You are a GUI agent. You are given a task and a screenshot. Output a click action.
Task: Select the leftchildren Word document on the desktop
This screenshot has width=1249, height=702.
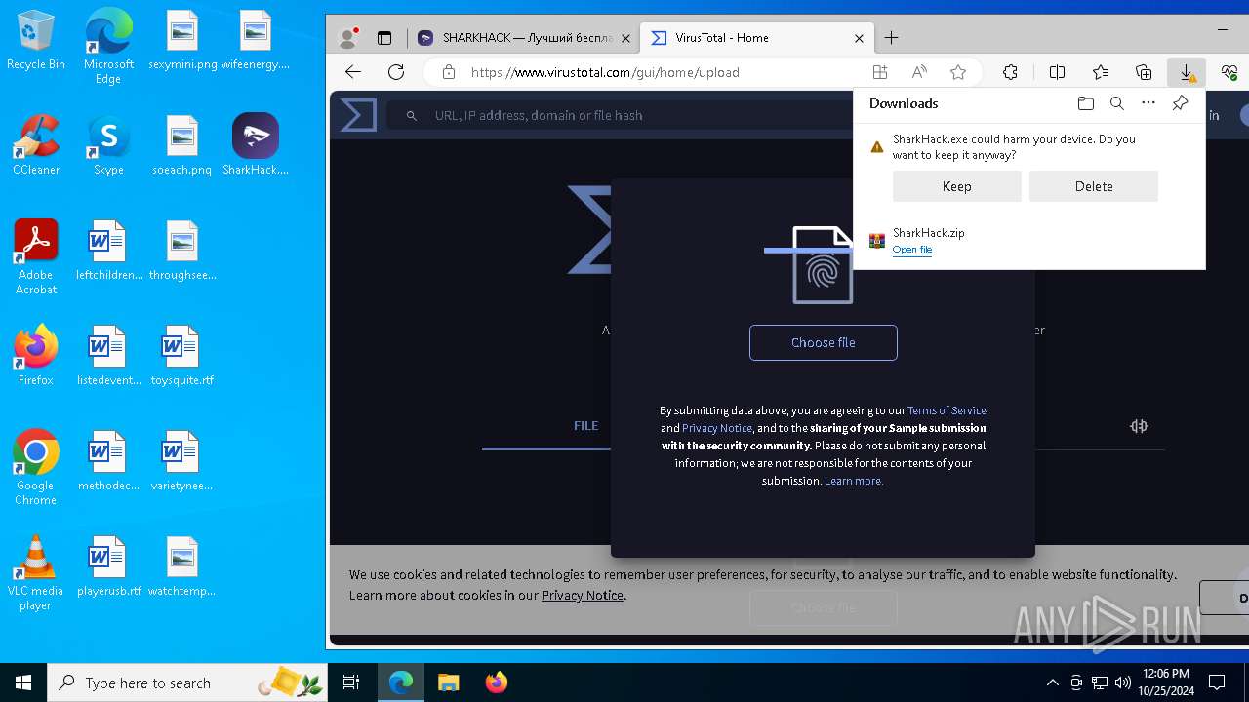click(108, 251)
